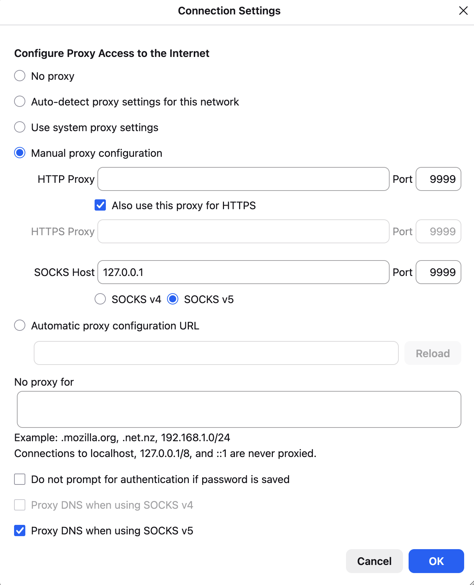Click the SOCKS Host field showing 127.0.0.1
This screenshot has height=585, width=474.
pos(243,272)
